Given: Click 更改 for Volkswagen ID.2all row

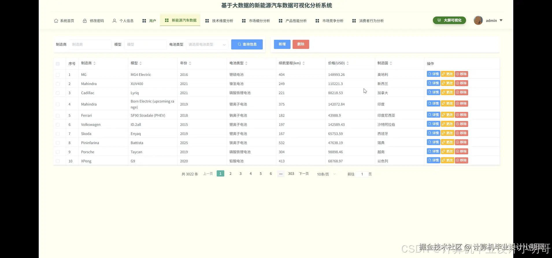Looking at the screenshot, I should (447, 124).
